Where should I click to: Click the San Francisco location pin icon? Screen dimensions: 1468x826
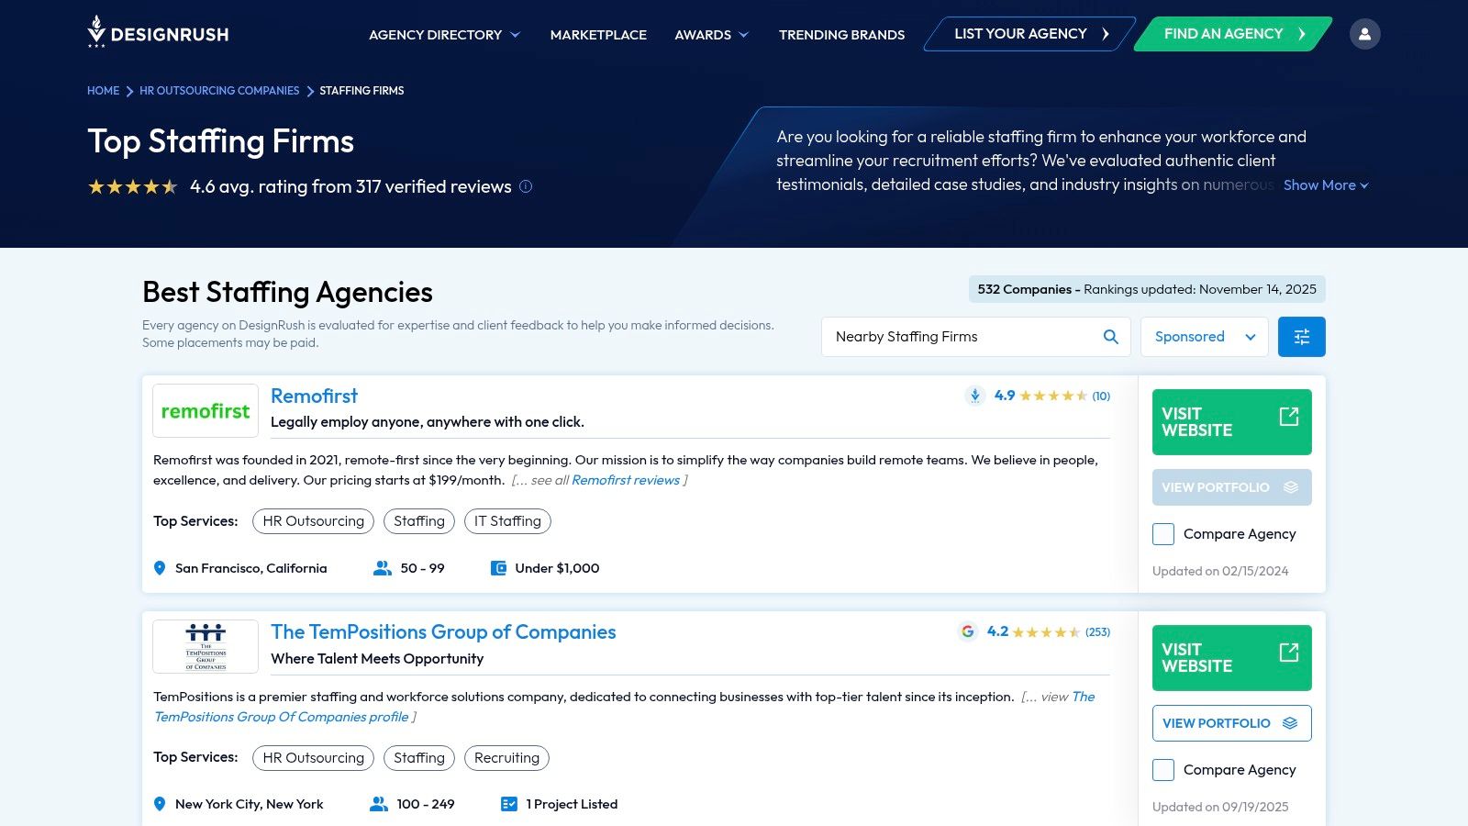coord(160,568)
